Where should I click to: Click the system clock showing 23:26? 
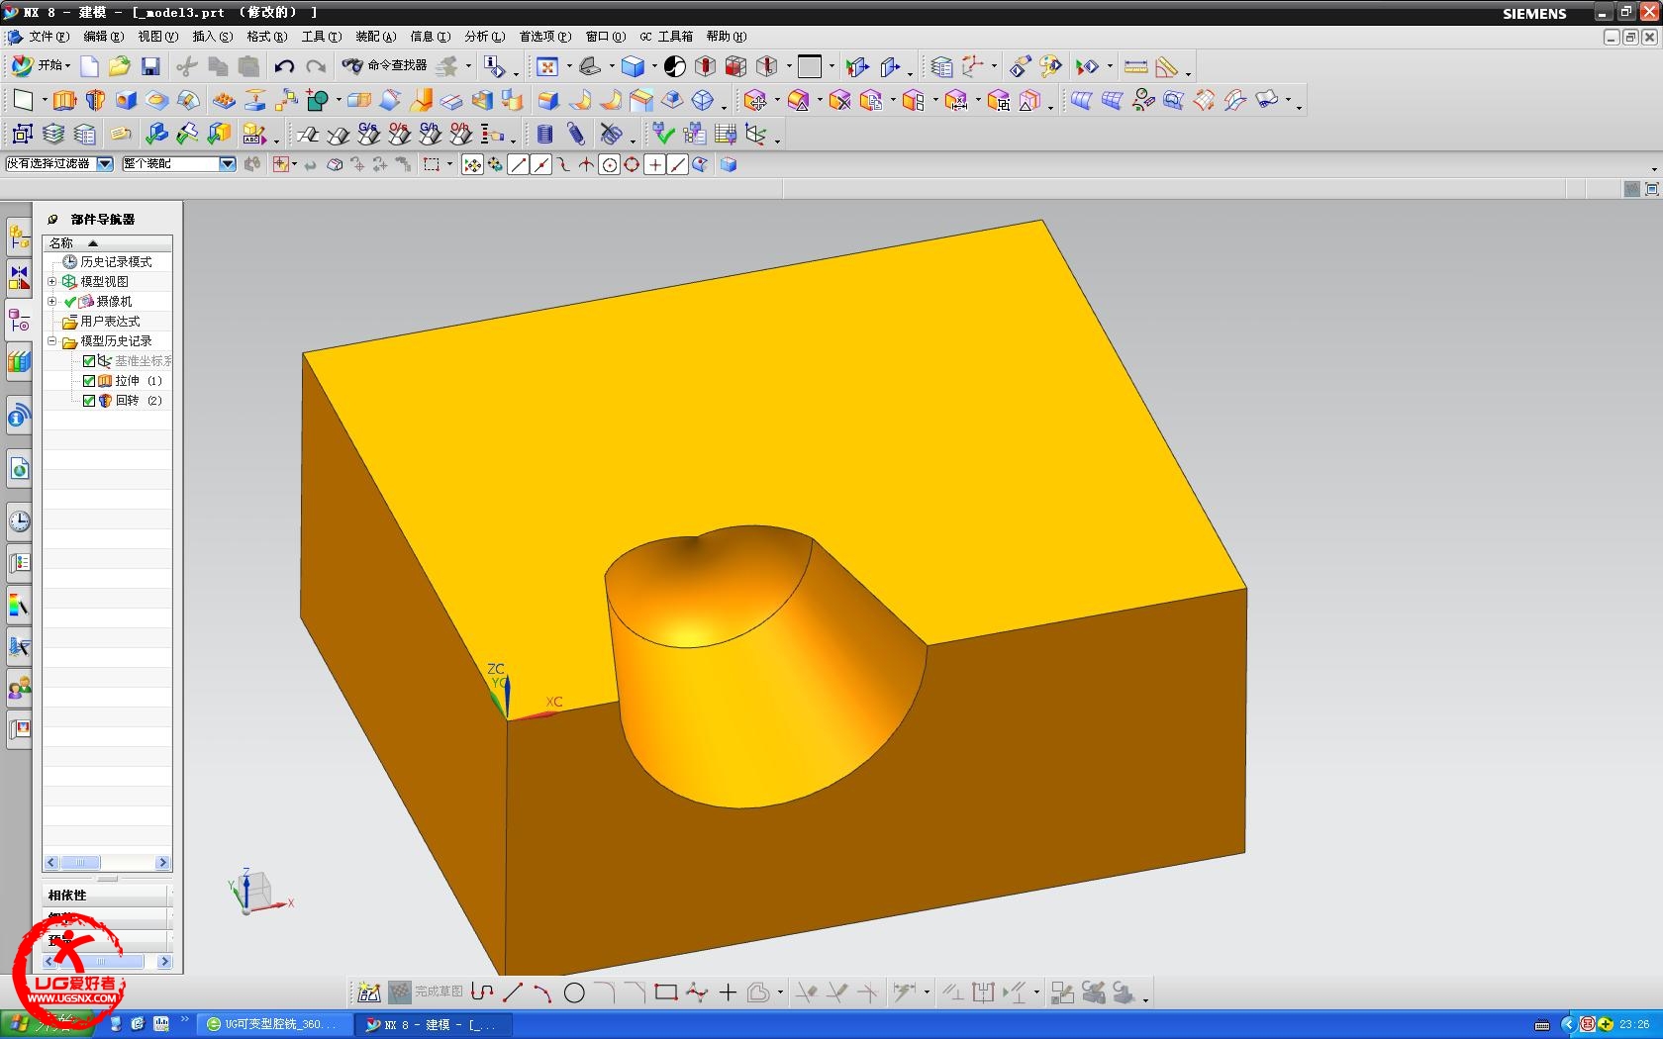coord(1634,1024)
